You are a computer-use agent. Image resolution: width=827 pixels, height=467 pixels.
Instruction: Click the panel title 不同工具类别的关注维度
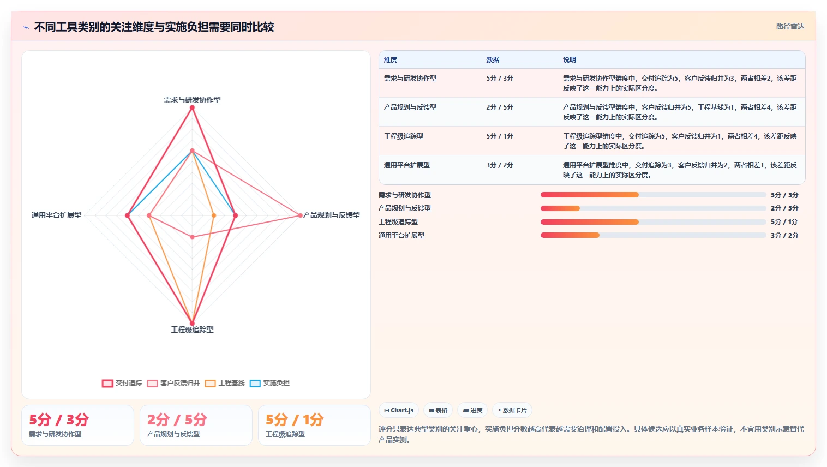[154, 27]
